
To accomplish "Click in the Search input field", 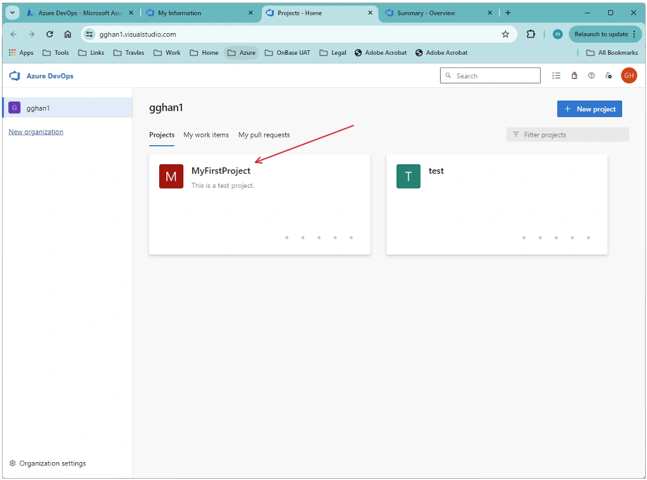I will (490, 76).
